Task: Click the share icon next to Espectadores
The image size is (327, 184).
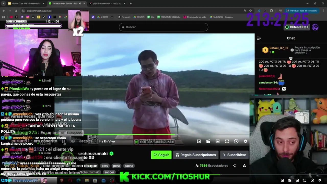Action: pos(234,166)
